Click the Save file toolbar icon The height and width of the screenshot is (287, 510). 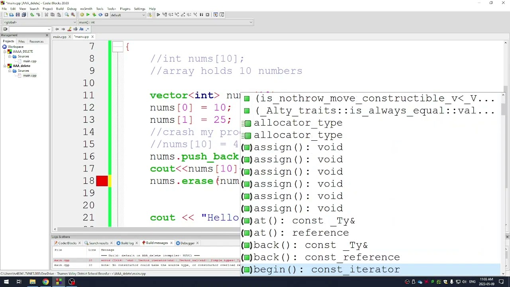[18, 15]
